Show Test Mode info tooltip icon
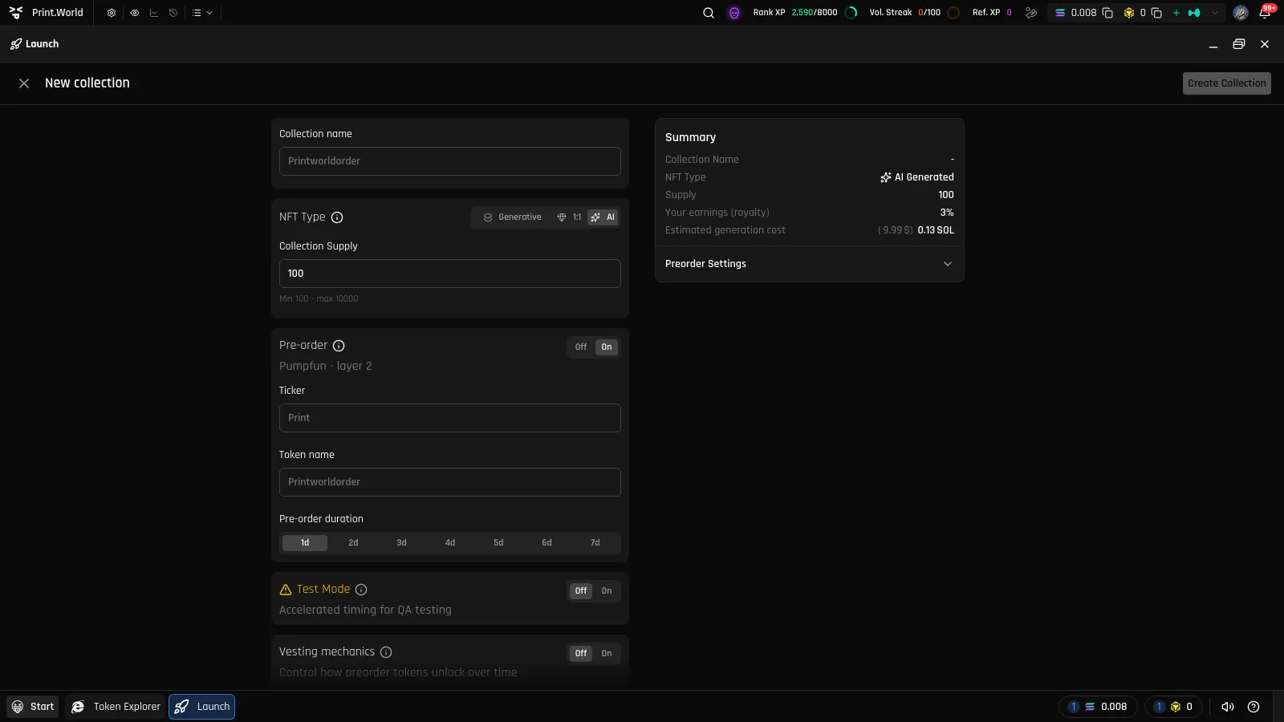 (x=361, y=590)
